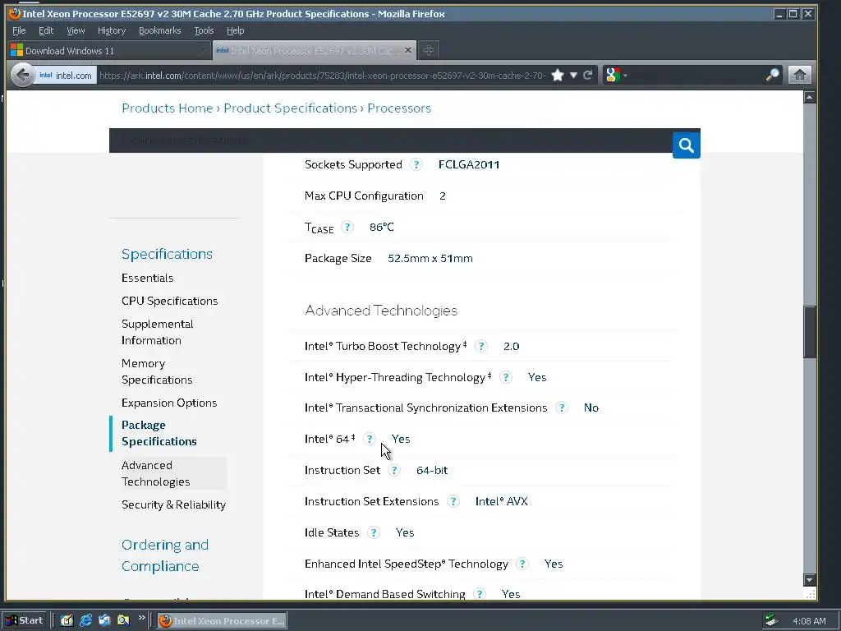Viewport: 841px width, 631px height.
Task: Click the Intel Xeon Processor taskbar button
Action: pos(223,621)
